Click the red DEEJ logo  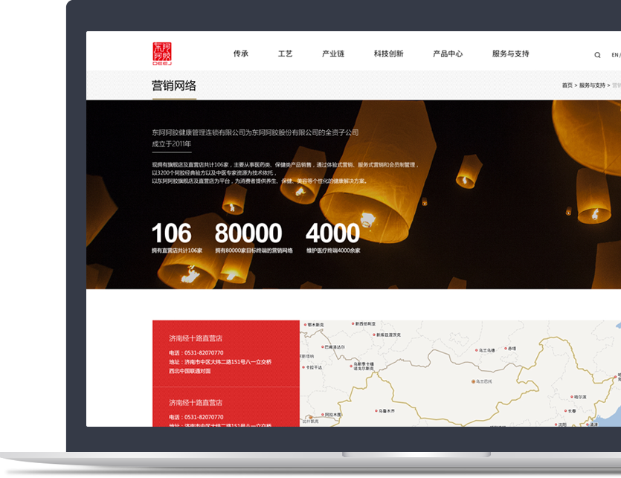162,54
